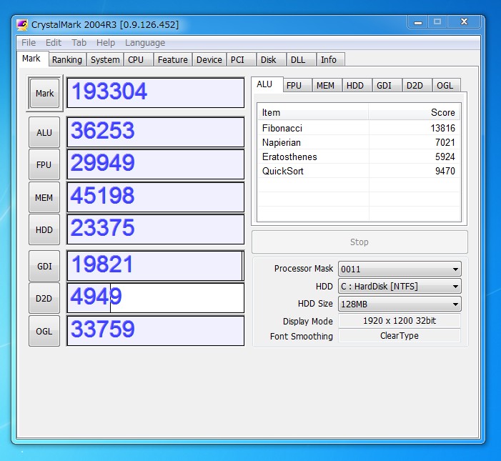Click the GDI score 19821

coord(156,266)
